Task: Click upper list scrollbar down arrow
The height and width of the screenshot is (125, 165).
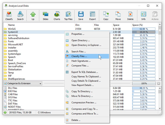Action: [160, 79]
